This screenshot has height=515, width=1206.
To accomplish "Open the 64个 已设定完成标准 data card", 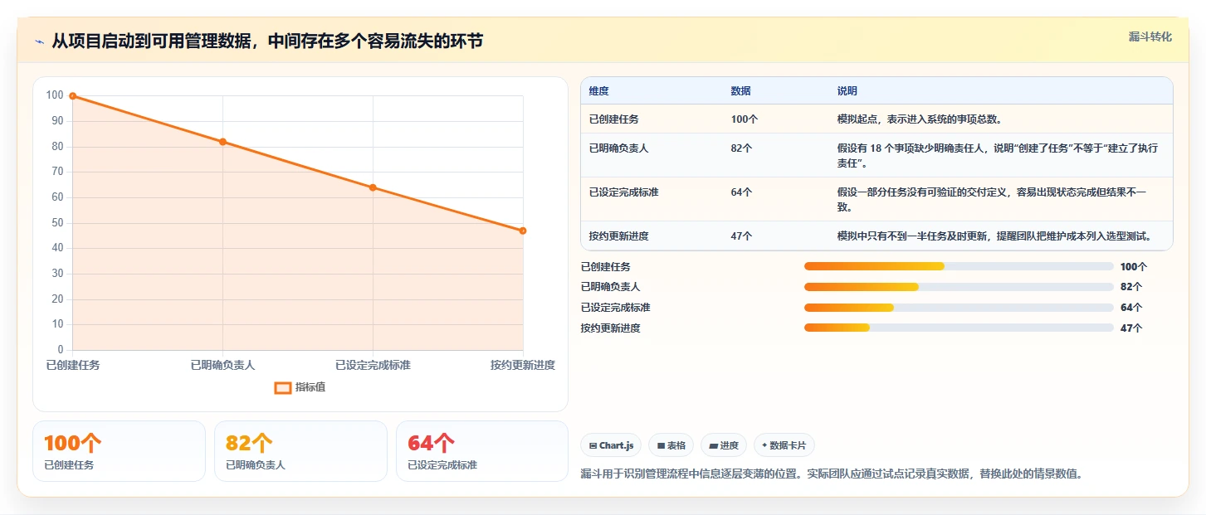I will (482, 451).
